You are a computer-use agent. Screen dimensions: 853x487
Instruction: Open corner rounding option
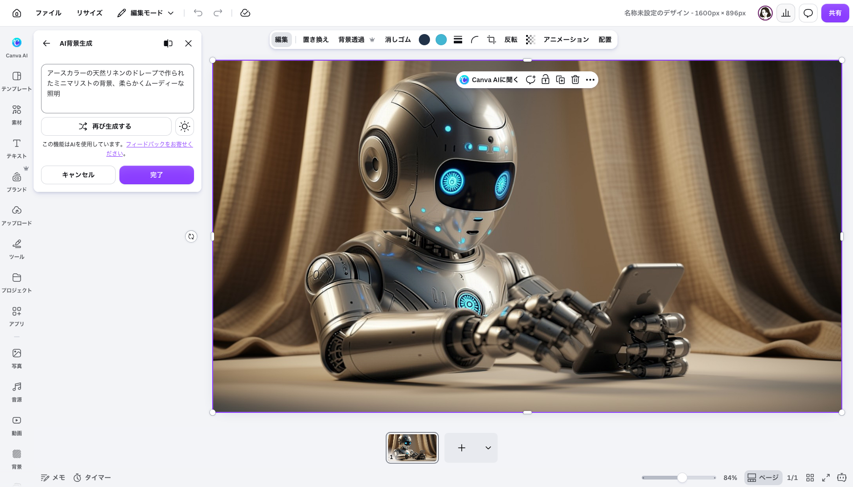(x=475, y=40)
